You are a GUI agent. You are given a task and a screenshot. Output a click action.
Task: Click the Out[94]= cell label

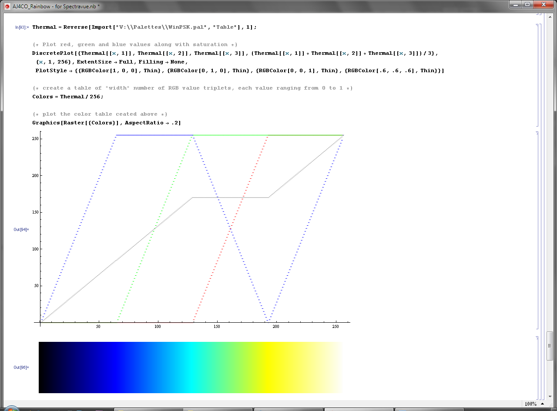click(21, 229)
